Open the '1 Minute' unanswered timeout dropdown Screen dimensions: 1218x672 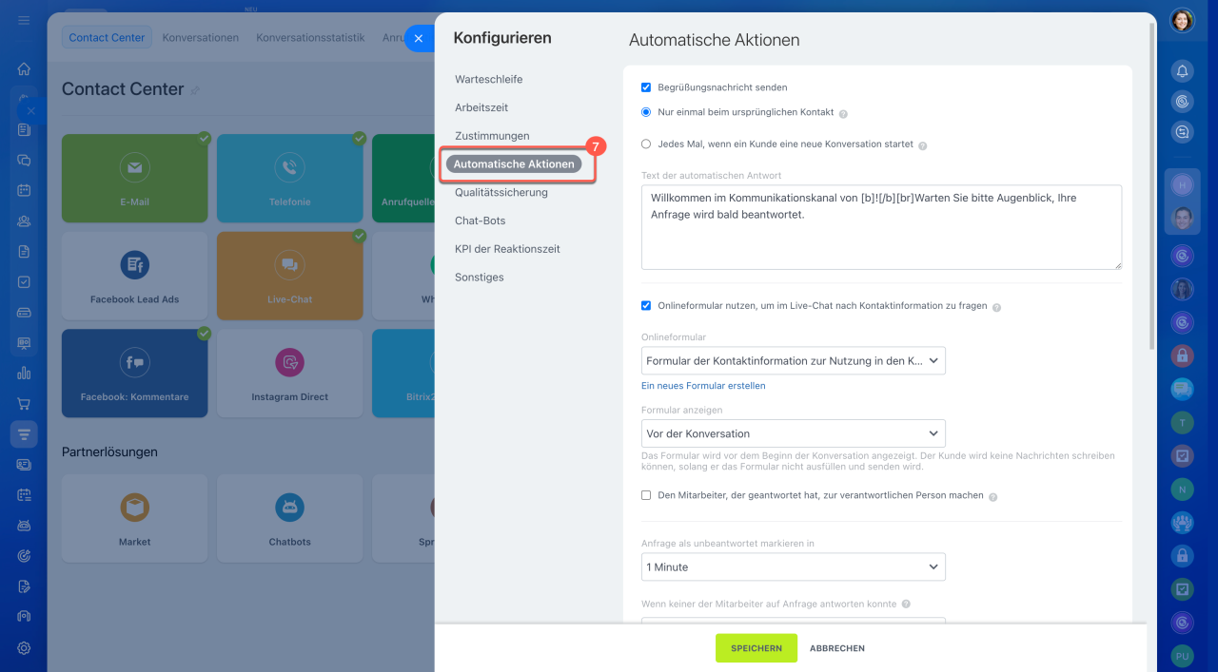click(794, 566)
